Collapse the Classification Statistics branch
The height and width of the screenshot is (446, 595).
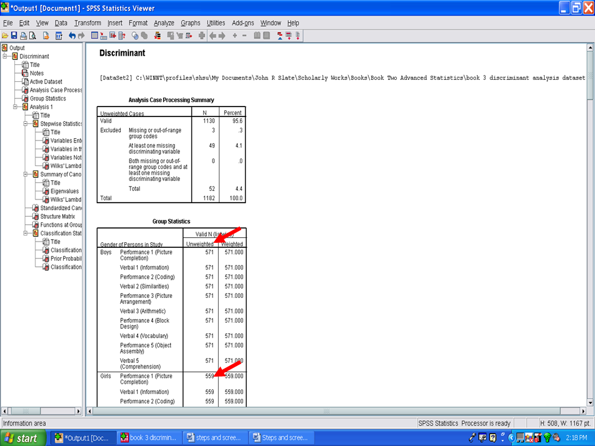point(25,234)
